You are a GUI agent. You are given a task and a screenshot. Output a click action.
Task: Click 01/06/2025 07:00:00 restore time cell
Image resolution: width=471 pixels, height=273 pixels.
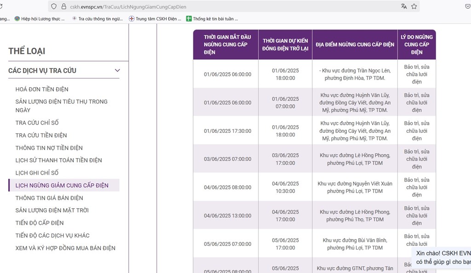285,102
